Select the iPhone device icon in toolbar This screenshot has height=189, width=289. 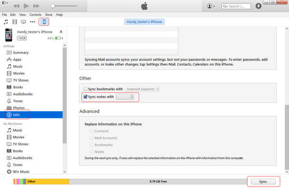44,22
